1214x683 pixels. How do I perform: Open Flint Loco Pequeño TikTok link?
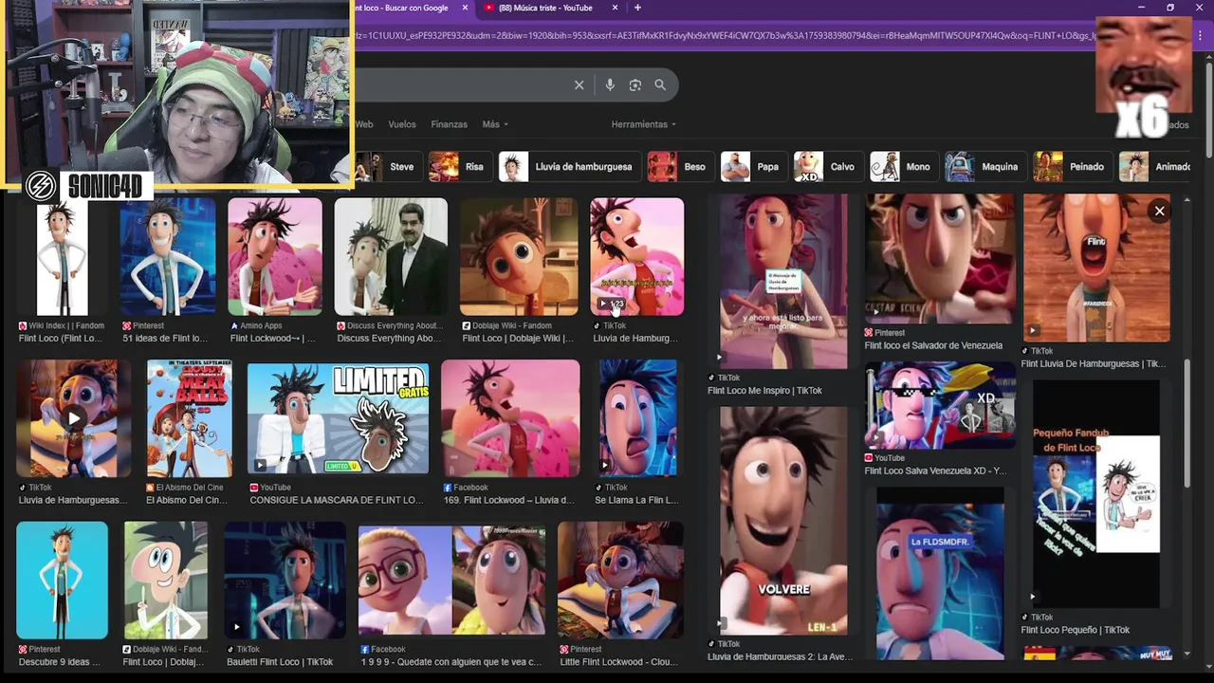1076,630
